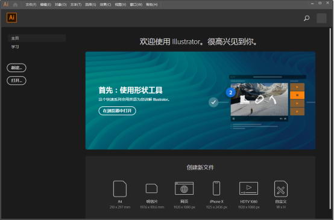Click the checkmark circle in the tutorial banner
This screenshot has width=334, height=220.
(x=213, y=102)
